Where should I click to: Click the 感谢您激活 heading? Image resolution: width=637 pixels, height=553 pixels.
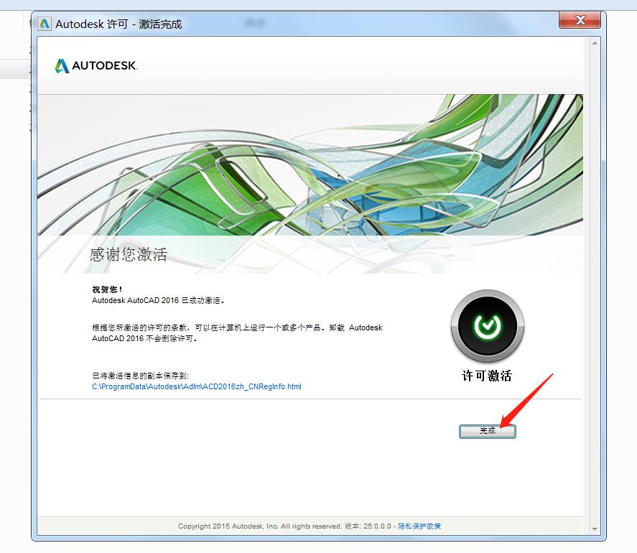[x=129, y=254]
